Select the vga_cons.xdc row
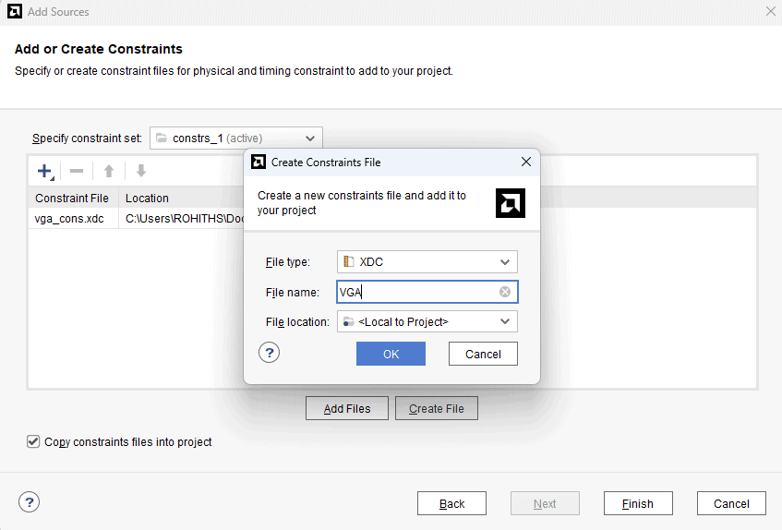 pos(70,219)
